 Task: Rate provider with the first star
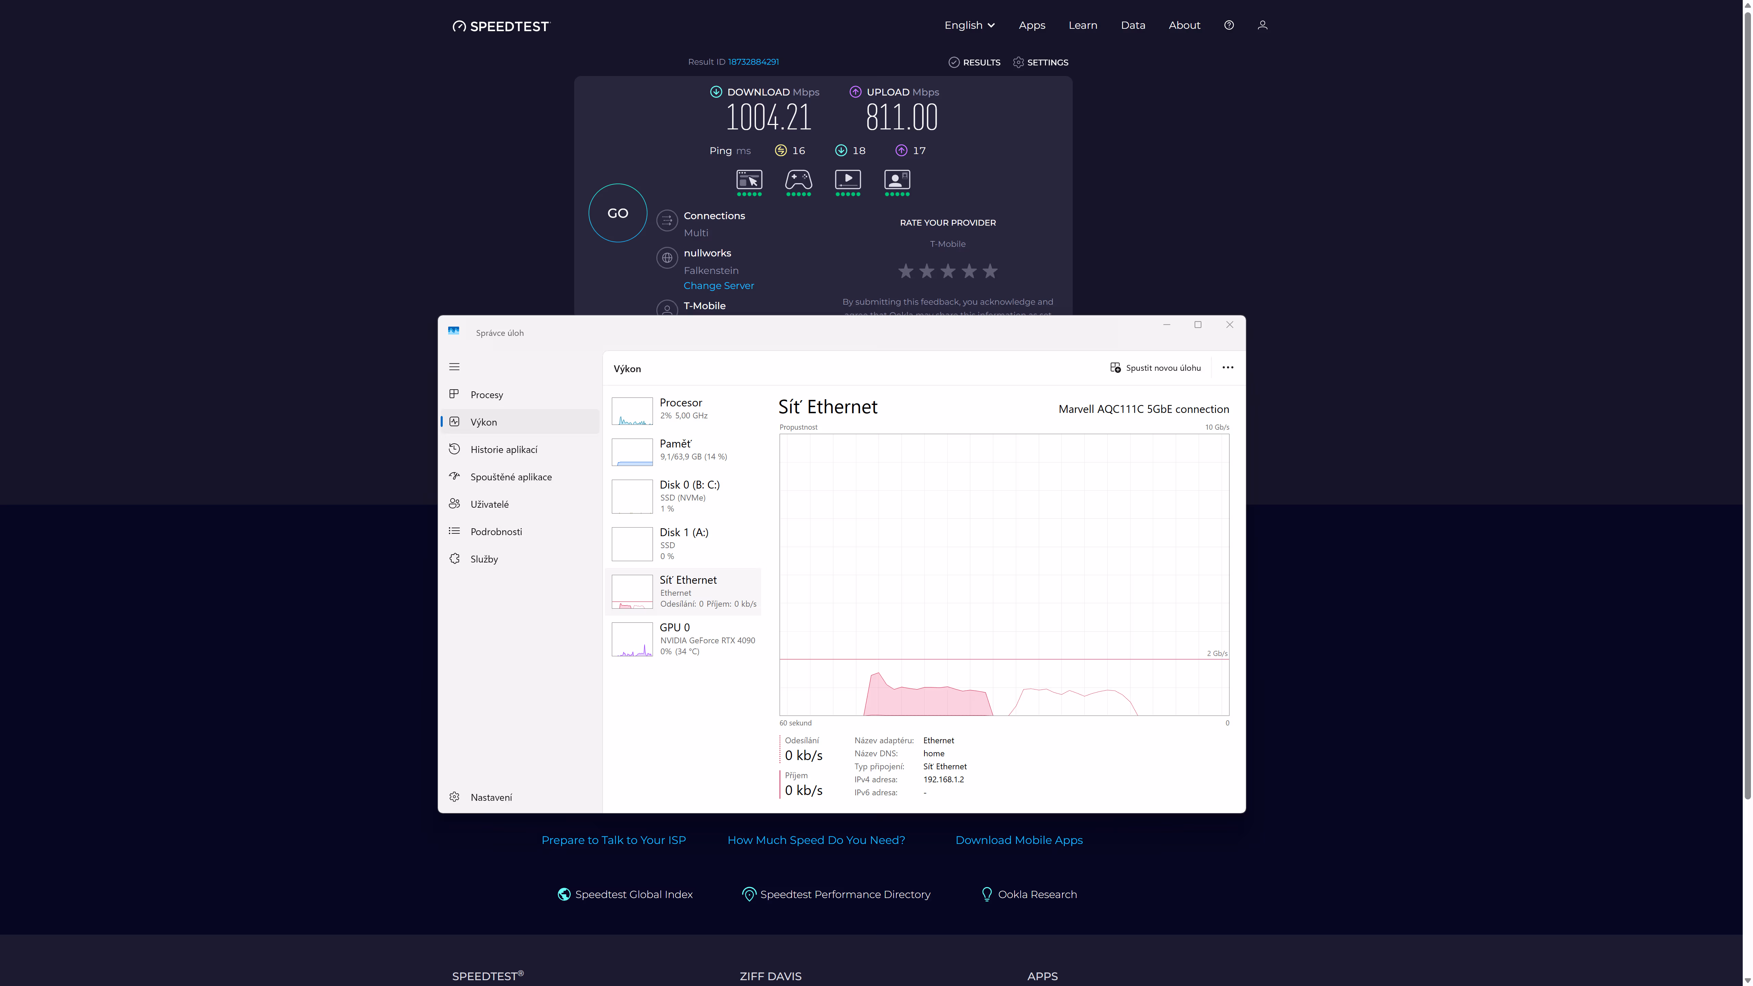(x=905, y=271)
